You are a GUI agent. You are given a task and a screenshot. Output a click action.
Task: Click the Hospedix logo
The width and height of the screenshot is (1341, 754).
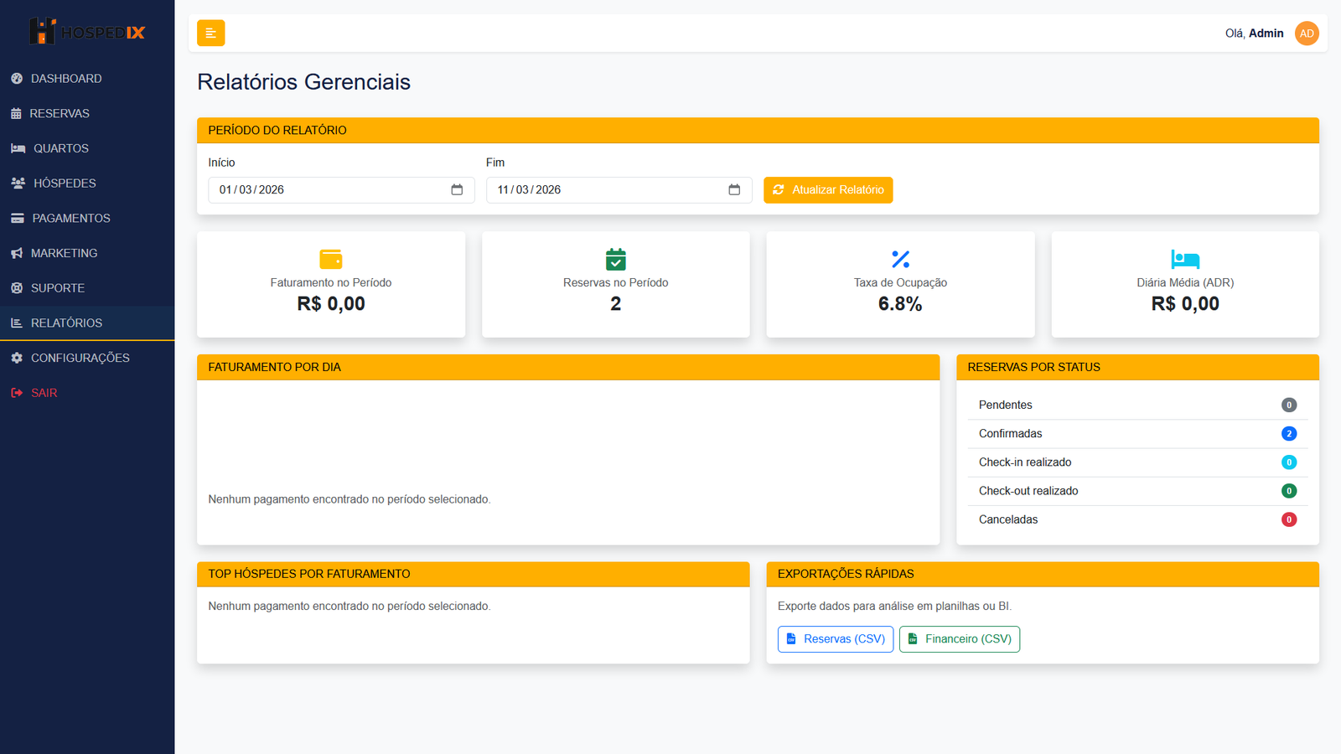coord(87,32)
